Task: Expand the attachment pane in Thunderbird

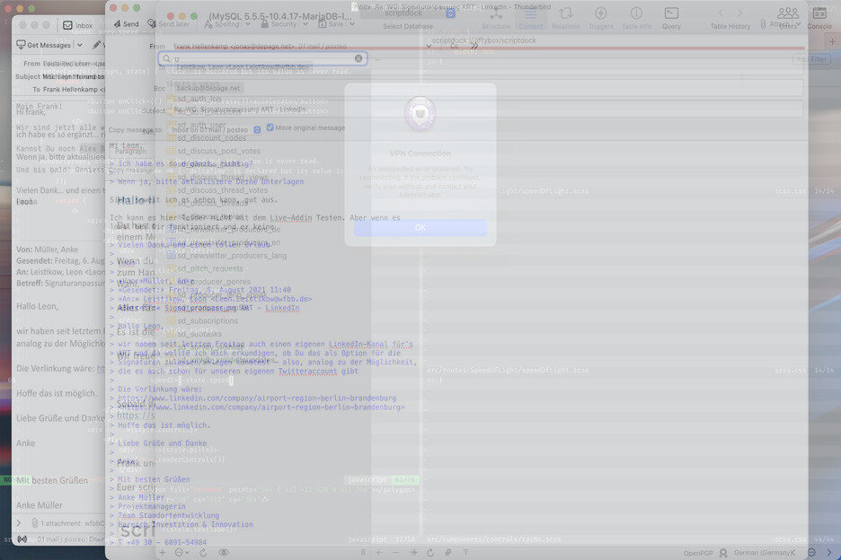Action: [19, 522]
